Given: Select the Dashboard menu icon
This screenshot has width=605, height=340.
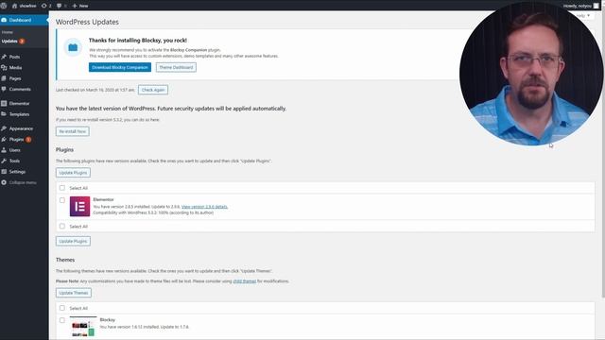Looking at the screenshot, I should coord(4,20).
